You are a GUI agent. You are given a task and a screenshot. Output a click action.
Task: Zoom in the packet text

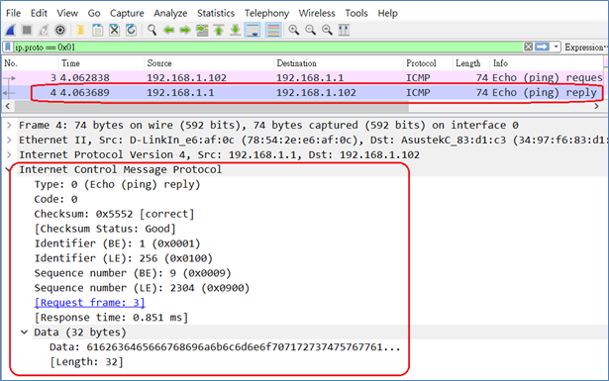(294, 30)
